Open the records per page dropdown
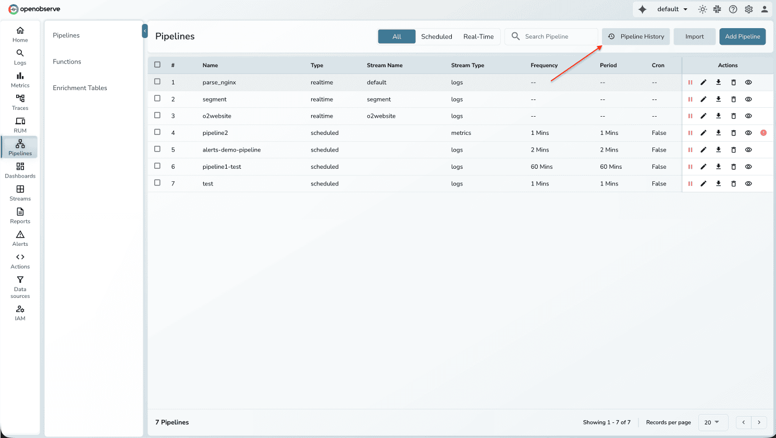This screenshot has width=776, height=438. tap(712, 422)
